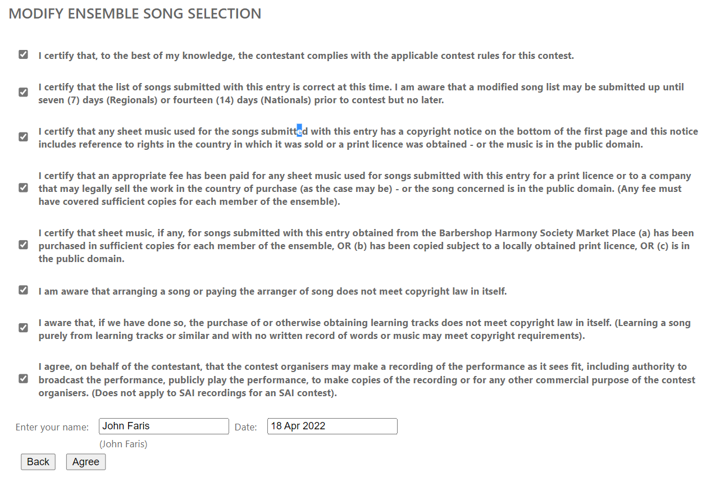
Task: Click the 'Date:' label
Action: (x=245, y=427)
